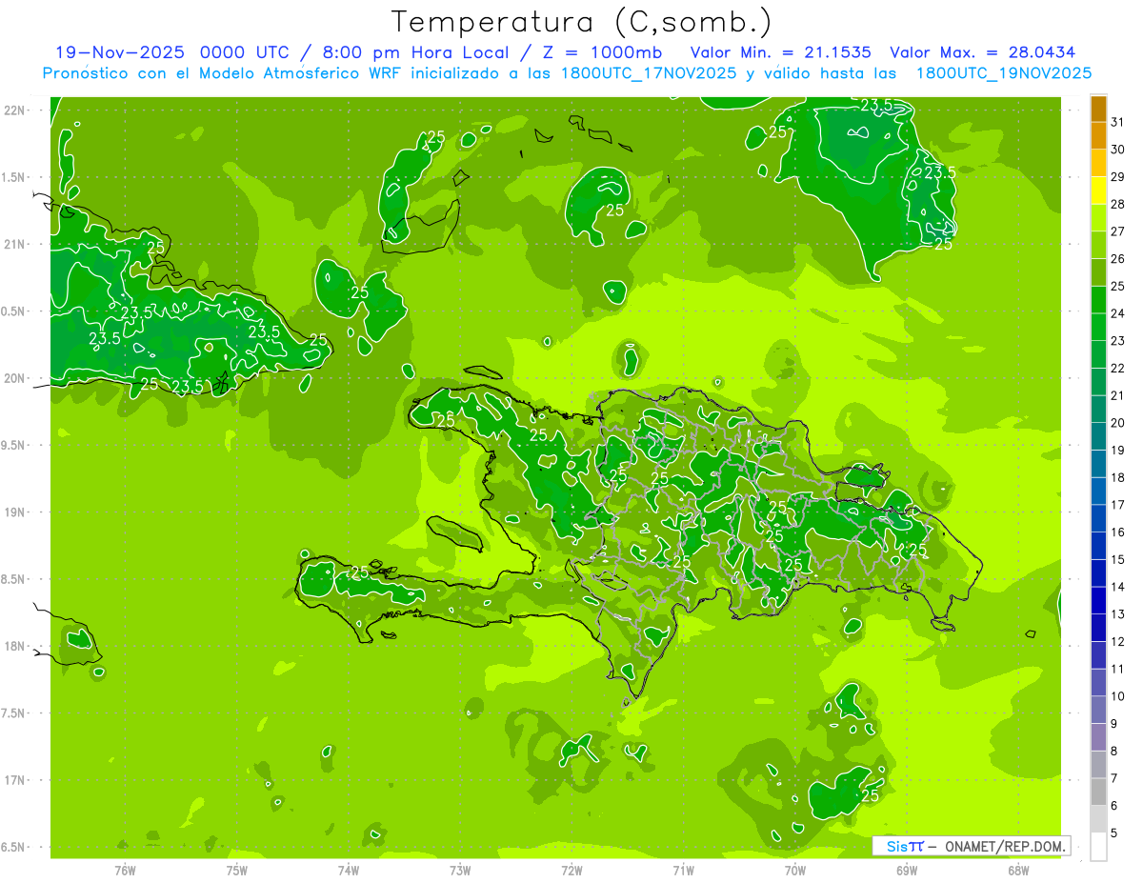Click the Sis logo beside ONAMET

pyautogui.click(x=905, y=846)
